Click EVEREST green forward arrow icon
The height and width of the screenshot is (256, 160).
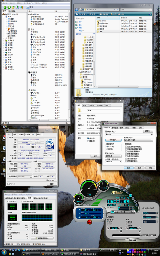[9, 7]
